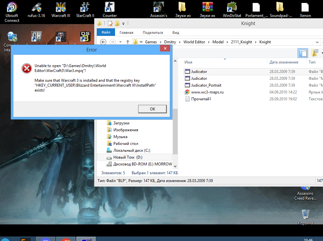Open the Файл menu tab
This screenshot has width=323, height=241.
pyautogui.click(x=106, y=32)
